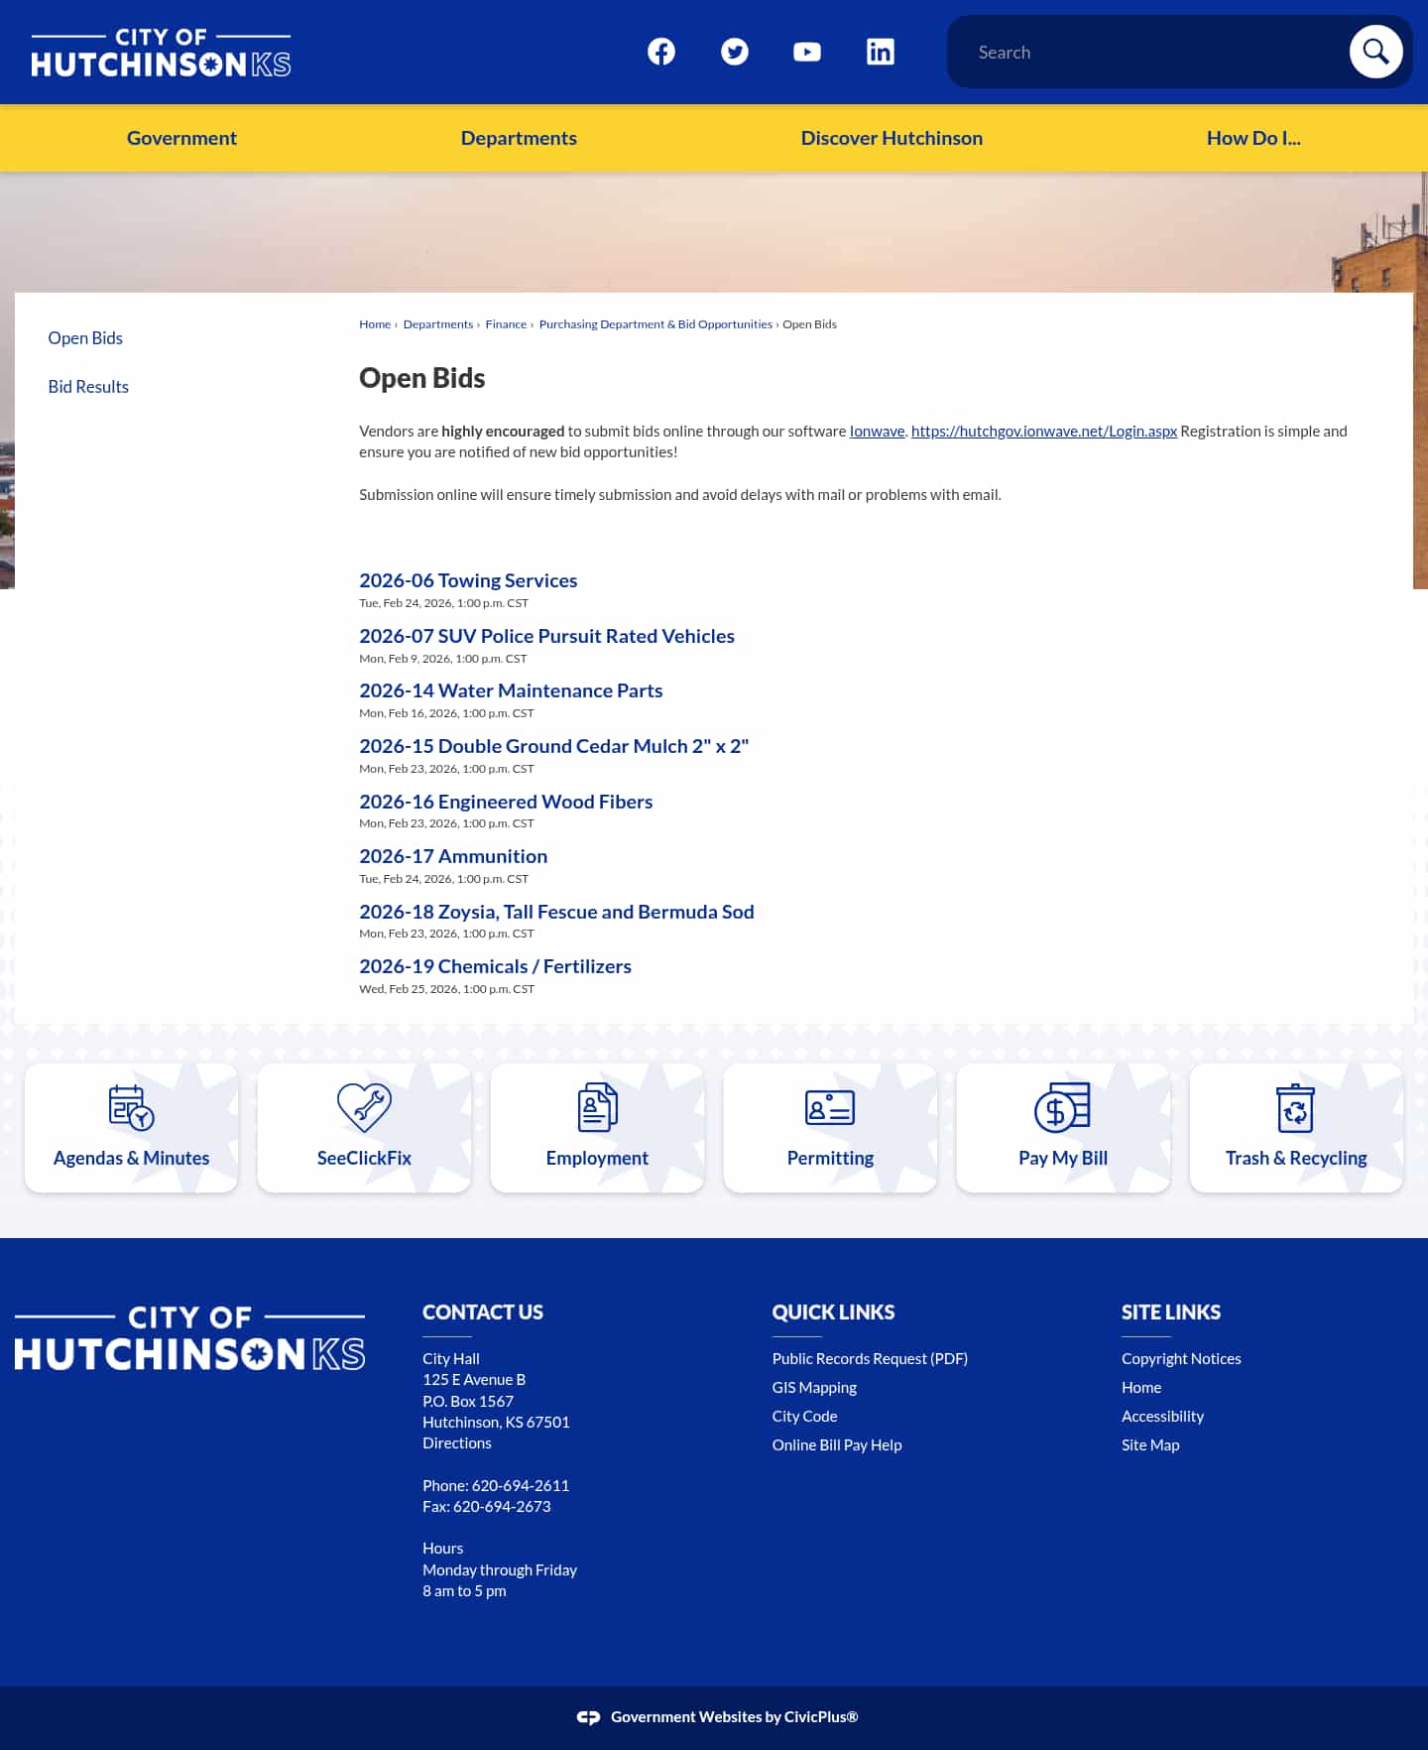This screenshot has height=1750, width=1428.
Task: Click the Agendas & Minutes label
Action: [x=131, y=1158]
